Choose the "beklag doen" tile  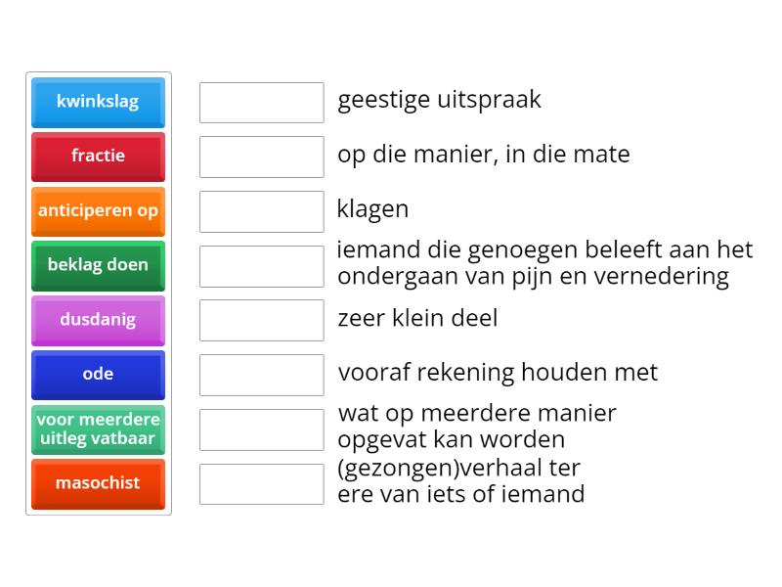pos(98,265)
